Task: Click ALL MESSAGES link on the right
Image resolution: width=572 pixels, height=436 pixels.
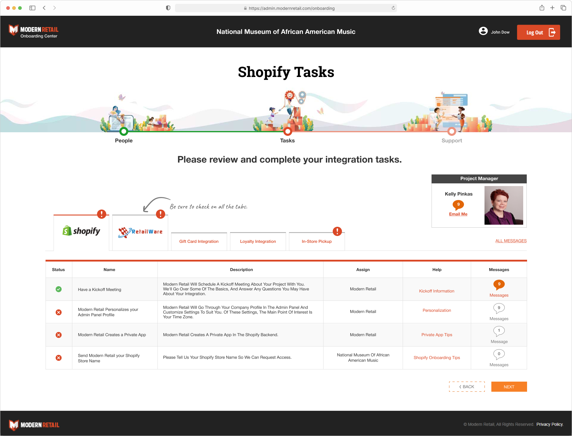Action: [510, 241]
